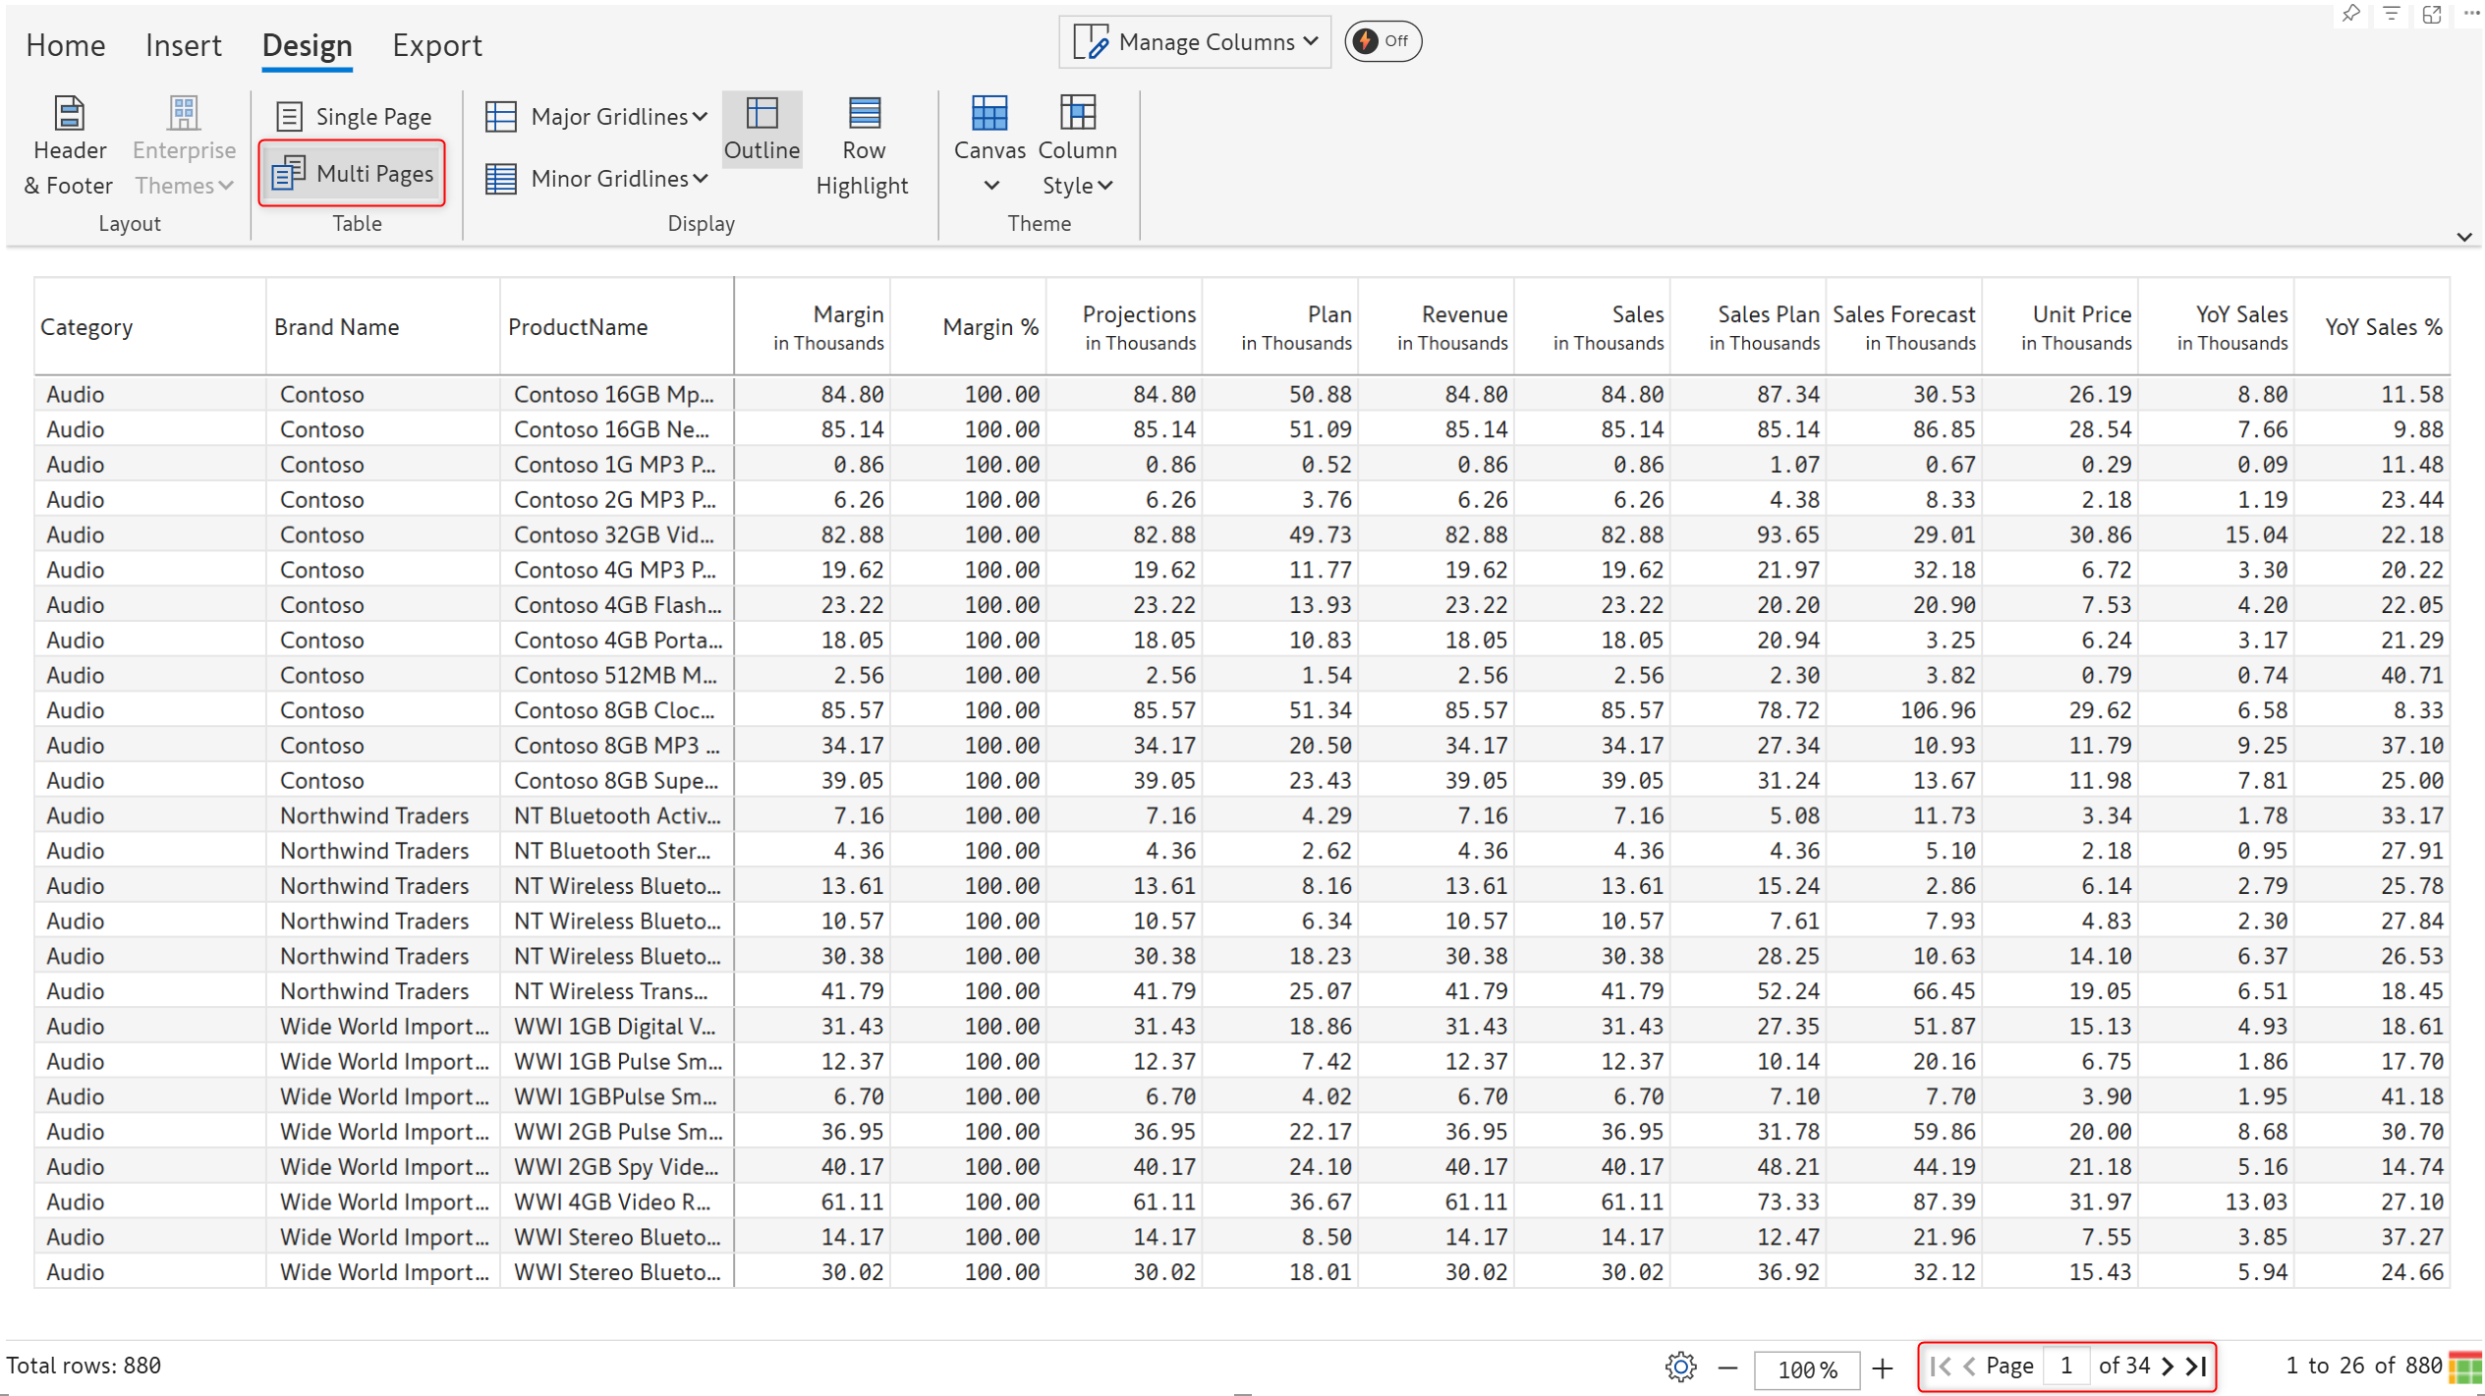The width and height of the screenshot is (2485, 1396).
Task: Expand the Major Gridlines dropdown
Action: [x=597, y=116]
